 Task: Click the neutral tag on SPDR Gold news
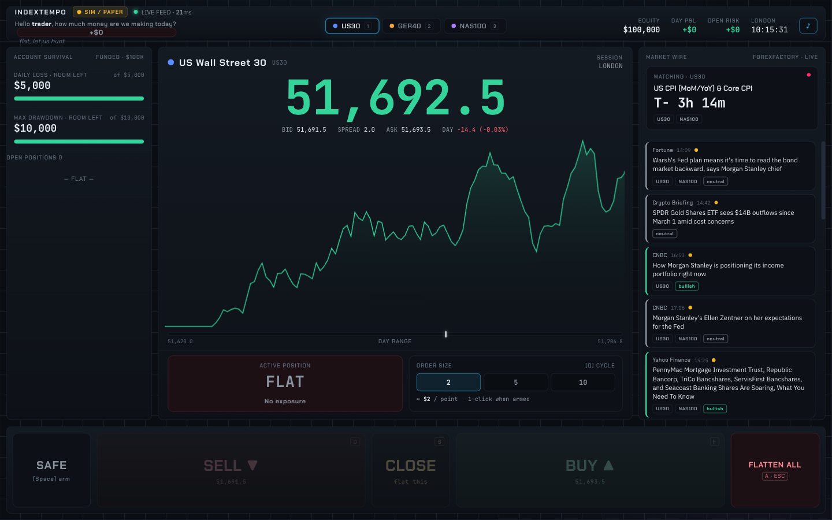pyautogui.click(x=664, y=234)
